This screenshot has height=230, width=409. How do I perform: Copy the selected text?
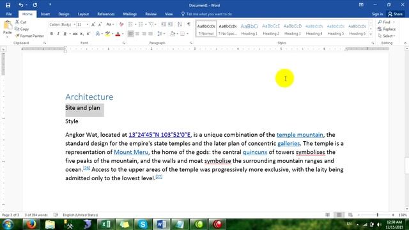(22, 29)
